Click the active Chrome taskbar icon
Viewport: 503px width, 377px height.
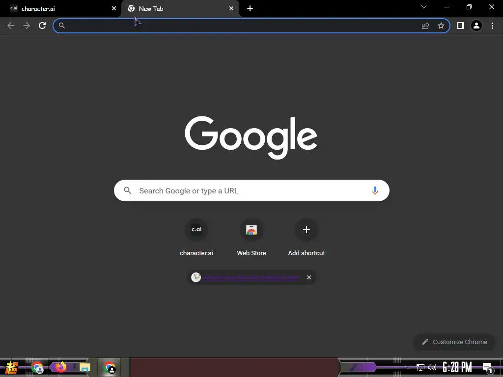coord(109,368)
